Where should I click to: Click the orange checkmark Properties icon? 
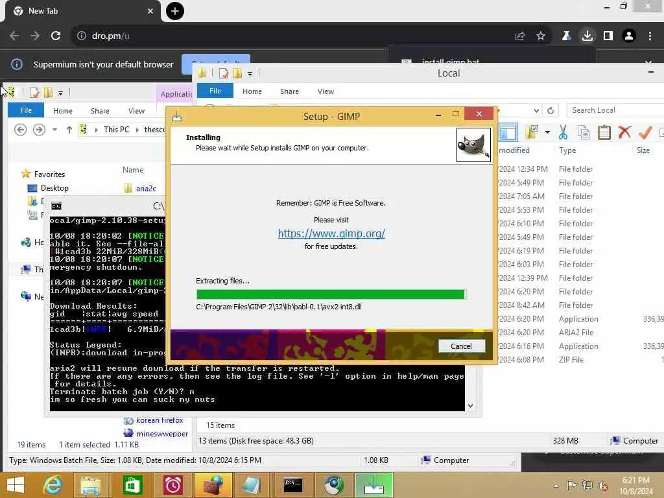[x=645, y=132]
